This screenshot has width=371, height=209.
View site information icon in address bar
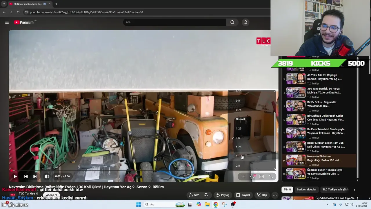coord(26,12)
